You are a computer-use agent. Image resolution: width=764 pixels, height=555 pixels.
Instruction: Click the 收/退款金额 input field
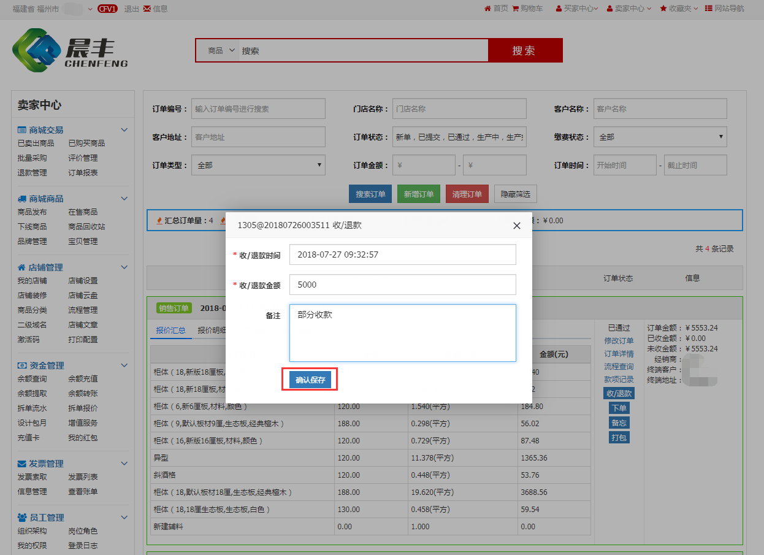pos(402,285)
